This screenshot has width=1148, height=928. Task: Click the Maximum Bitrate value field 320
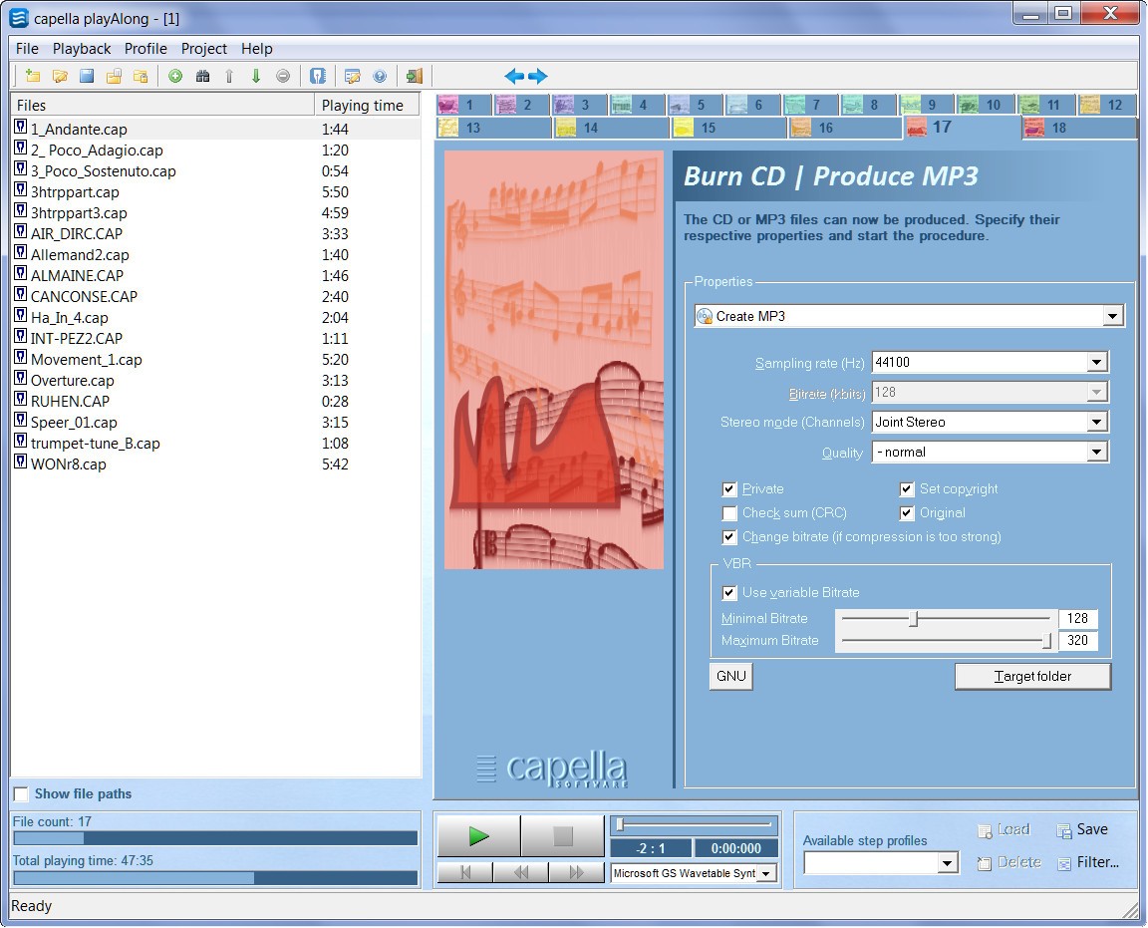coord(1077,640)
